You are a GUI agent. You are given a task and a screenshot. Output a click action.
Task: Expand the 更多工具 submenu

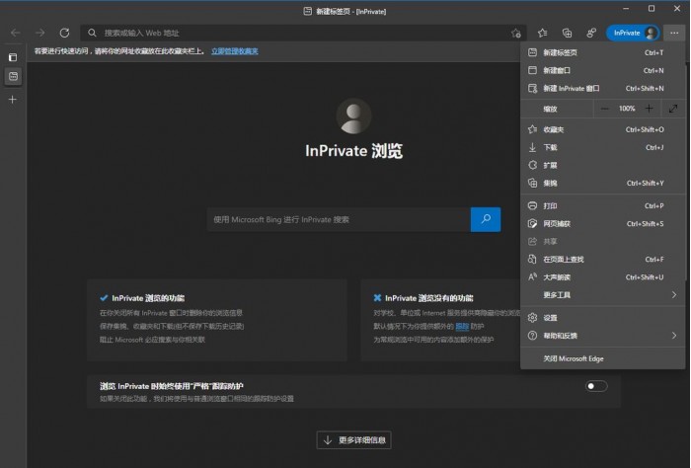tap(602, 294)
